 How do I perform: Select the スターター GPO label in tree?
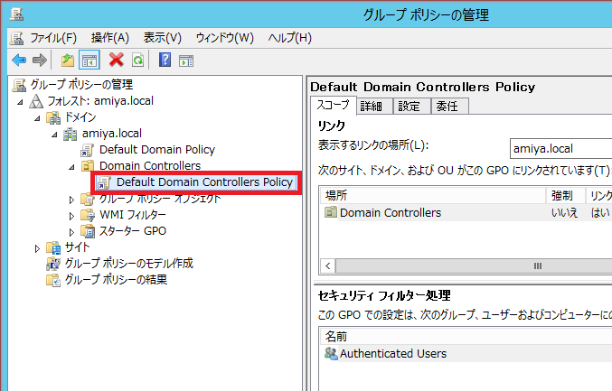[133, 231]
